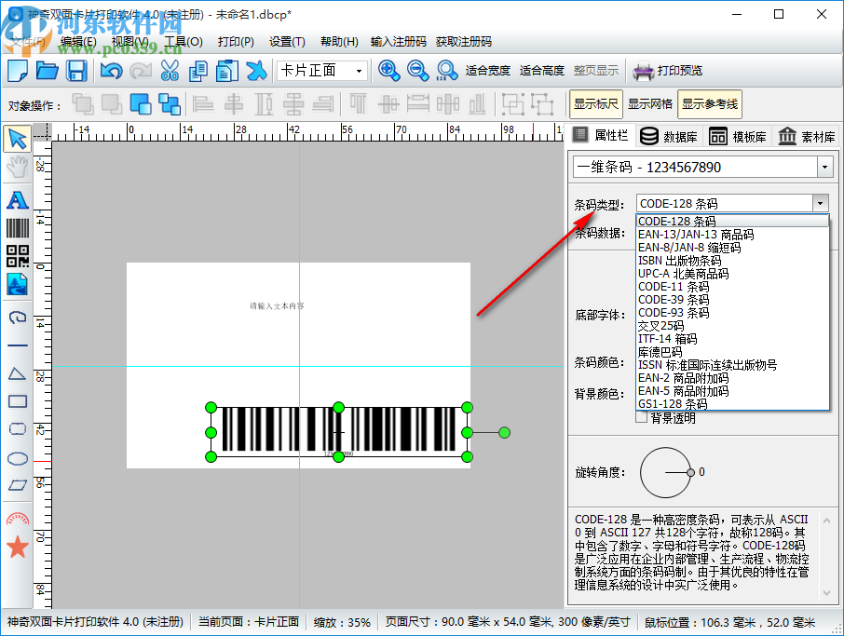Viewport: 844px width, 636px height.
Task: Open print preview (打印预览)
Action: point(668,71)
